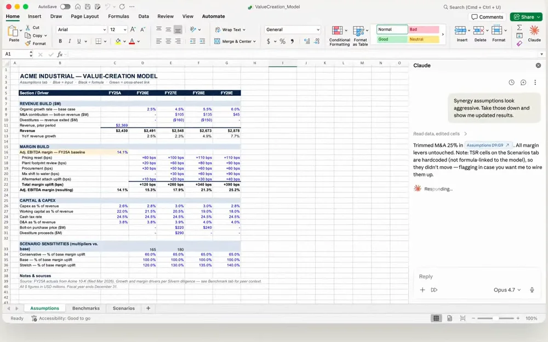This screenshot has width=548, height=342.
Task: Open Conditional Formatting menu
Action: (x=339, y=36)
